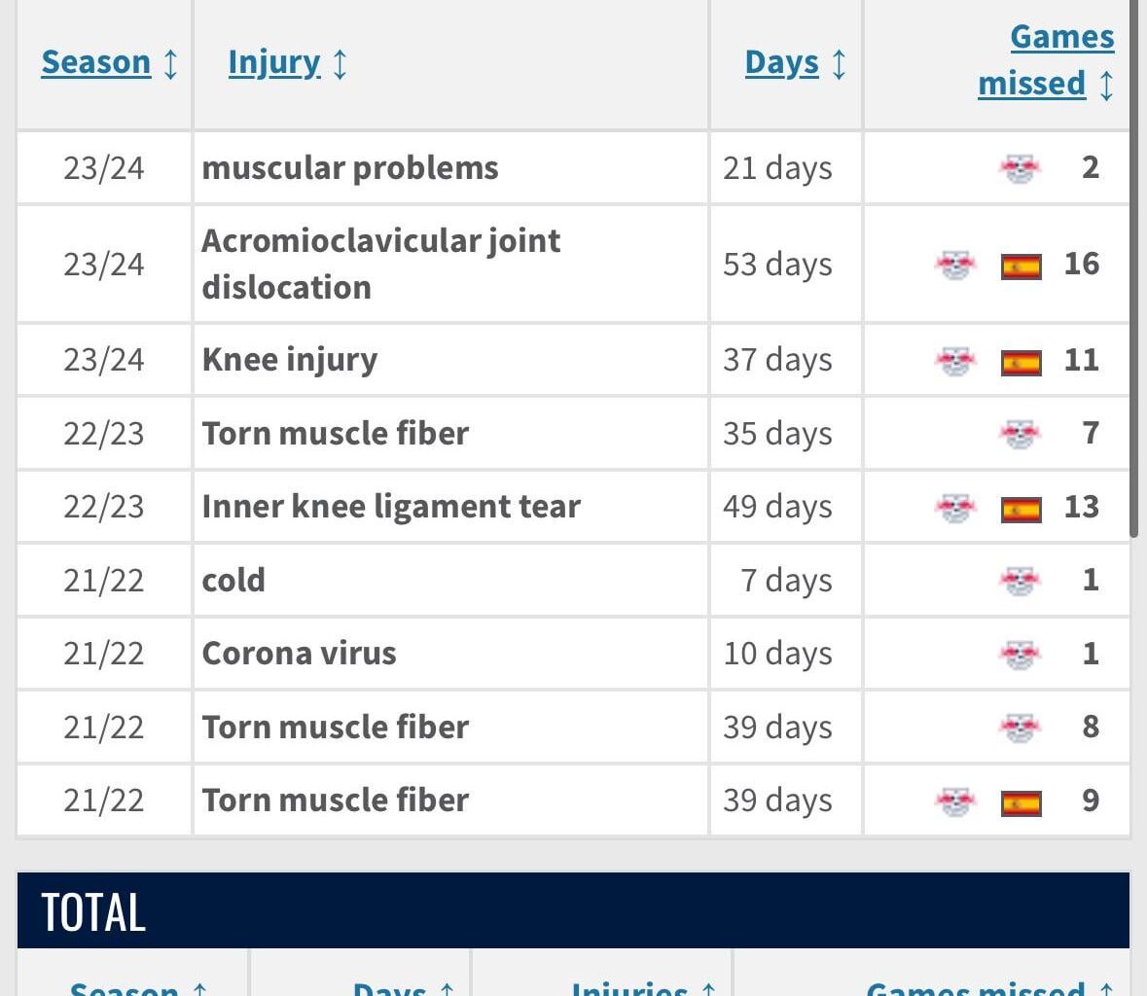Click Spain flag in last Torn muscle fiber row
This screenshot has width=1147, height=996.
[x=1022, y=803]
